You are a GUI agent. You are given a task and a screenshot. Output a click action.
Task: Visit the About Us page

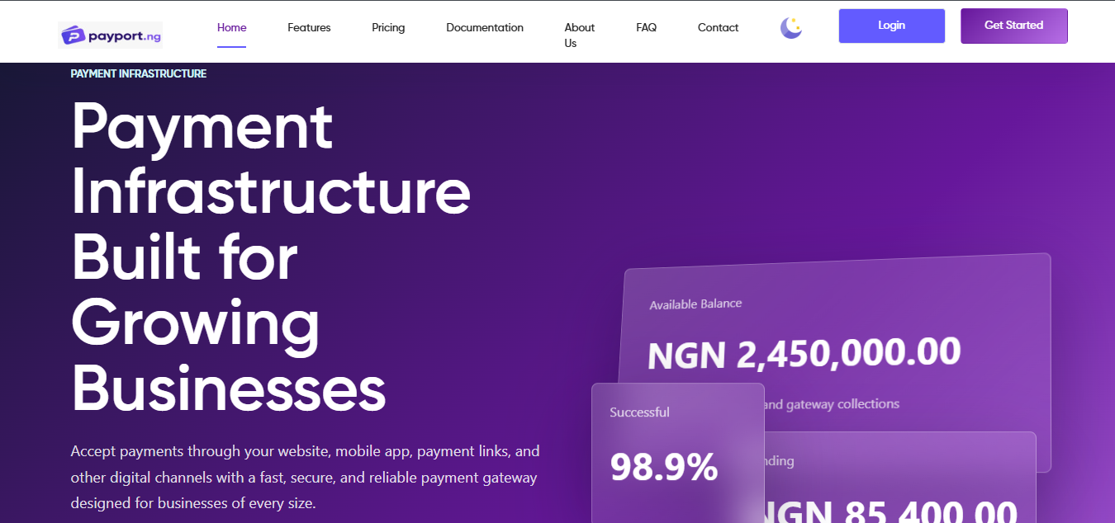tap(579, 35)
